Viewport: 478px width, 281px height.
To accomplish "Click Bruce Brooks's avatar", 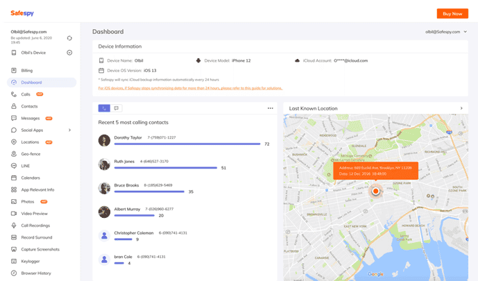I will tap(104, 188).
